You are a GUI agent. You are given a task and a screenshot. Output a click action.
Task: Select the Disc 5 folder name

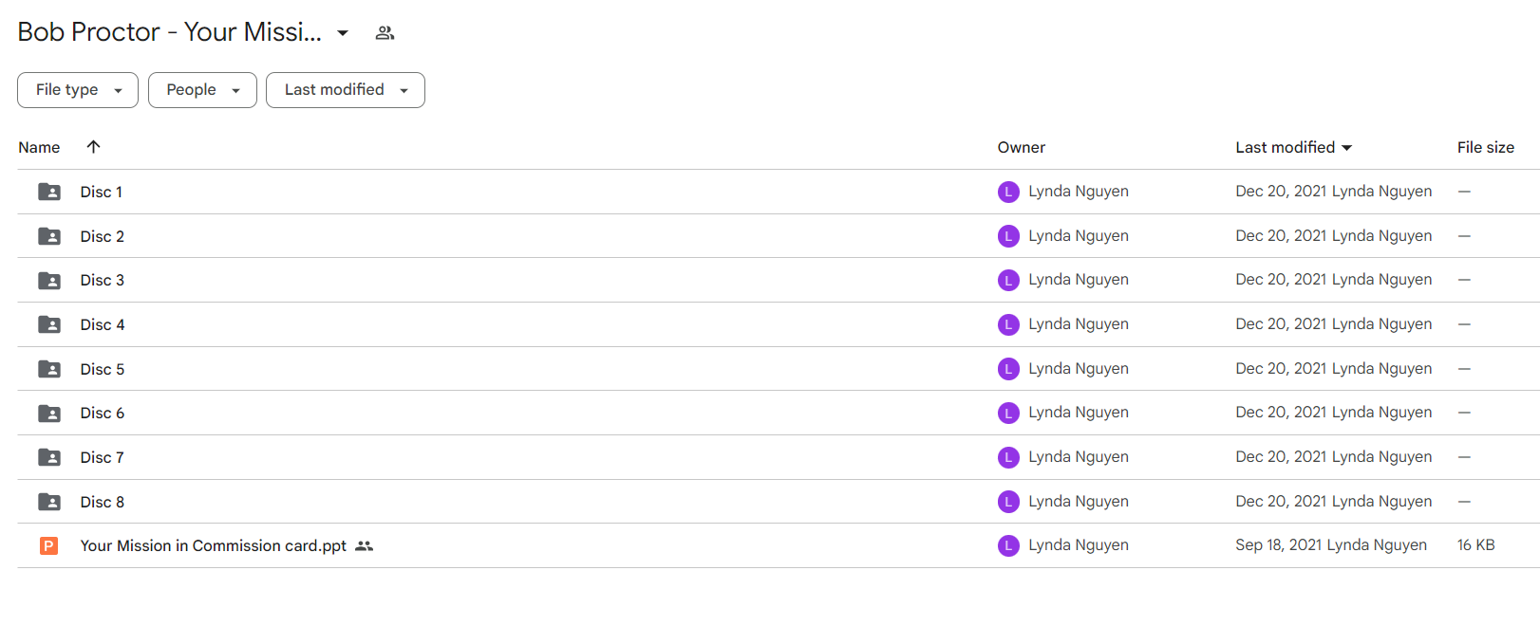click(x=103, y=369)
